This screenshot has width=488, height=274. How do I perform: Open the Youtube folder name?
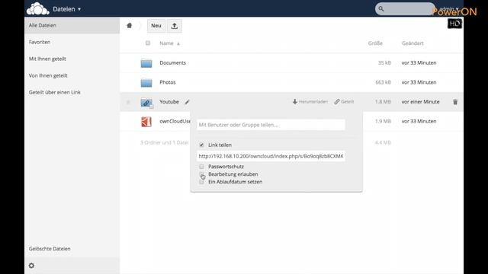(169, 102)
